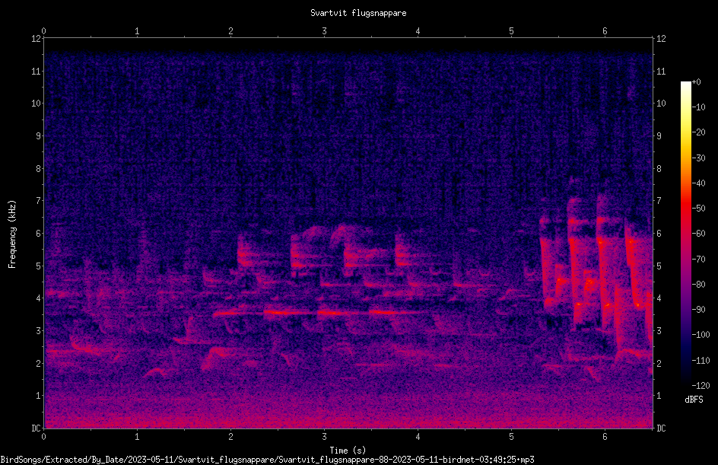The image size is (718, 465).
Task: Click the 'Frequency (kHz)' axis label
Action: click(12, 234)
